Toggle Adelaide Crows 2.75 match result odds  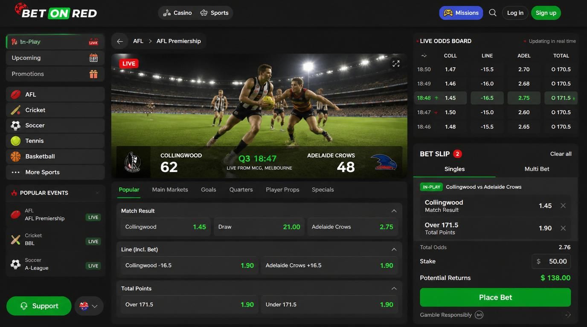tap(352, 227)
